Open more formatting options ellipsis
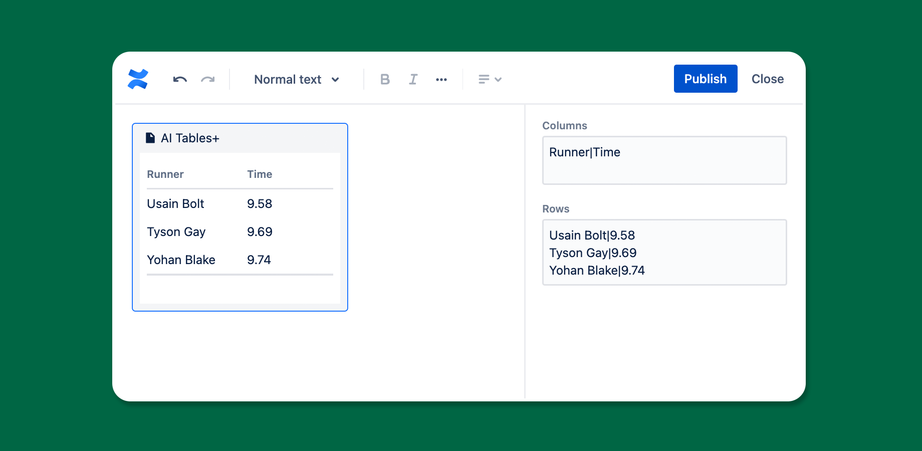 [x=441, y=80]
